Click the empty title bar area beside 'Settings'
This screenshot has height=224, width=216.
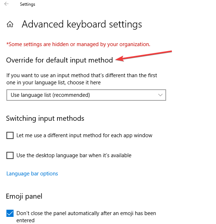point(125,5)
